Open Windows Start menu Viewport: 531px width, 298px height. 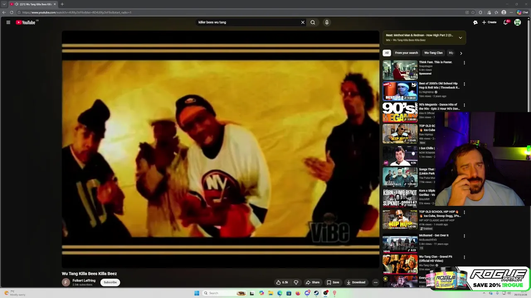pyautogui.click(x=197, y=293)
